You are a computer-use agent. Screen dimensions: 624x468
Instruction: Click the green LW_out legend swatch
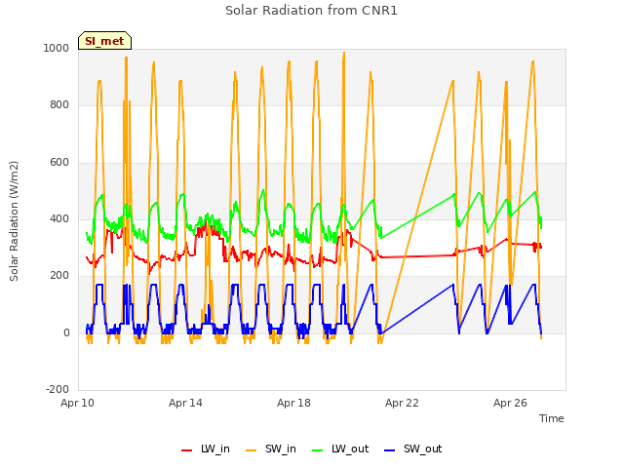tap(318, 450)
